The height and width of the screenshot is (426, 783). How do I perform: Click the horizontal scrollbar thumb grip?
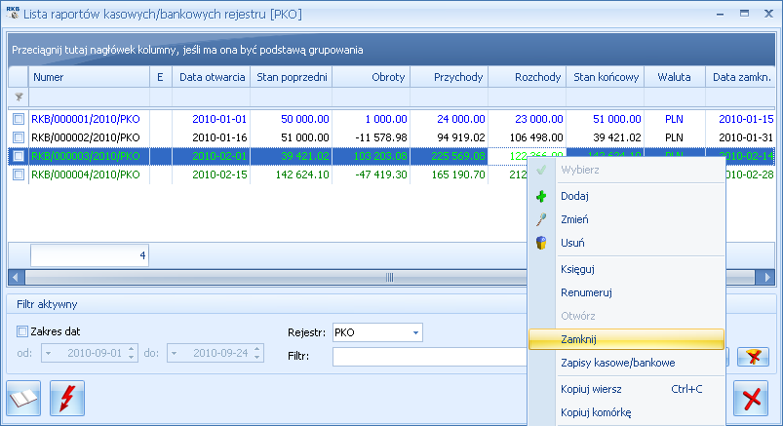tap(389, 277)
